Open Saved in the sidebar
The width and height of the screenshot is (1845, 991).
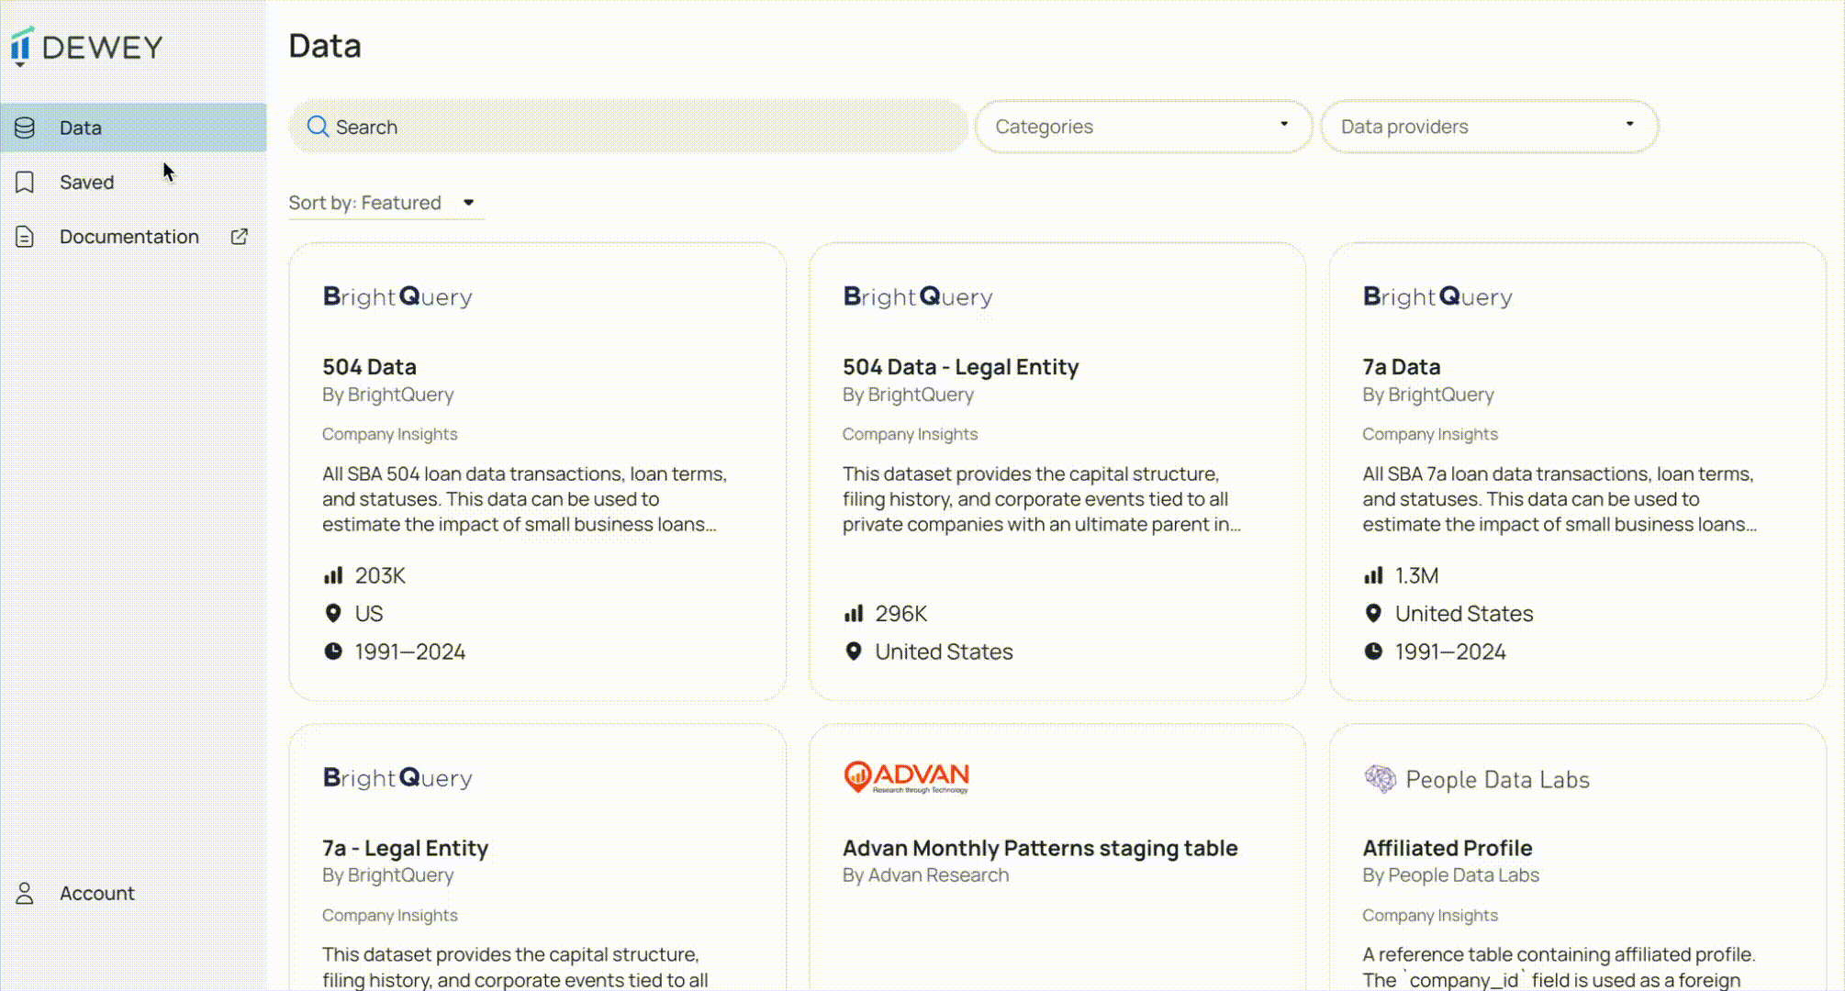click(x=133, y=182)
